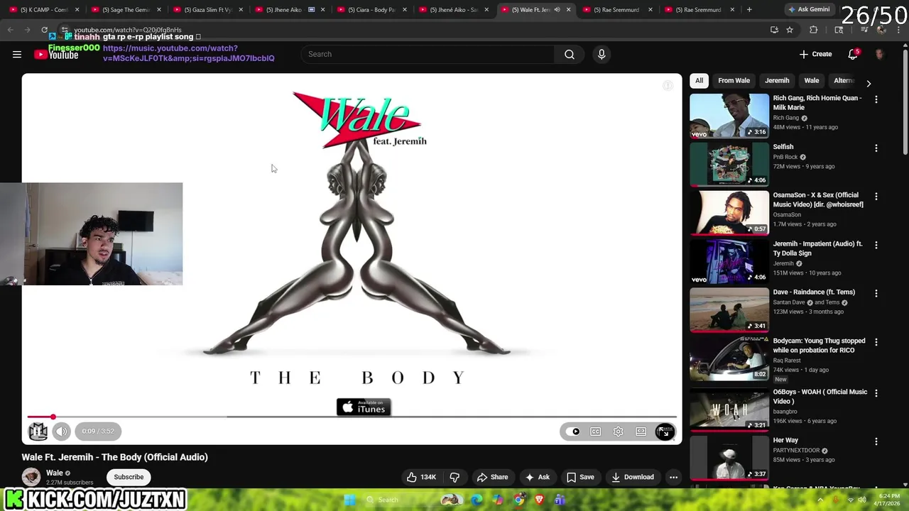Open the Wale channel name link
The height and width of the screenshot is (511, 909).
[x=55, y=473]
